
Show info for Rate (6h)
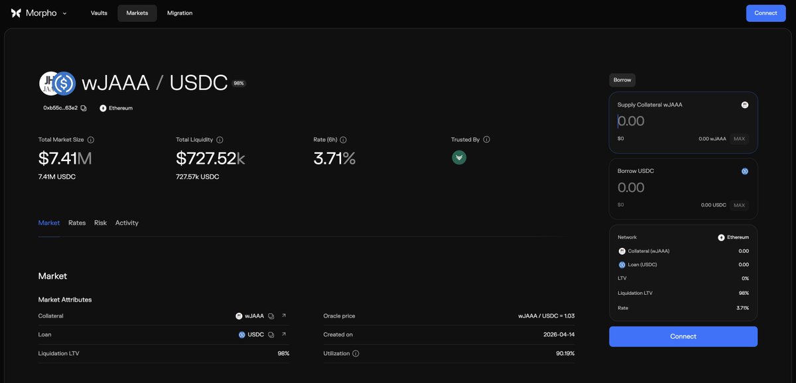[x=344, y=140]
